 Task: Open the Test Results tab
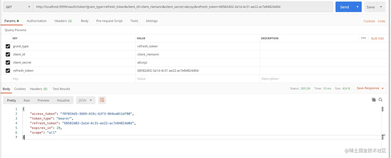point(61,89)
